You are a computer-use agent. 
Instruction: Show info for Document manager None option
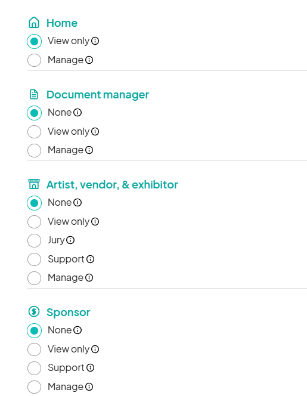click(77, 112)
